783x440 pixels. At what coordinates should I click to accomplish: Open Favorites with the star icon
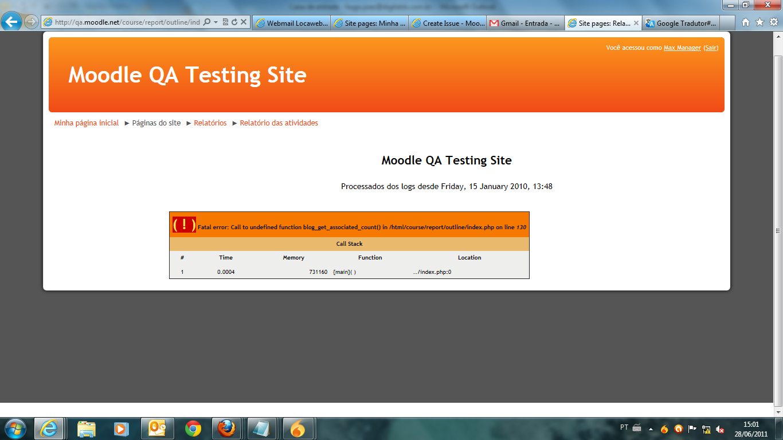[759, 22]
